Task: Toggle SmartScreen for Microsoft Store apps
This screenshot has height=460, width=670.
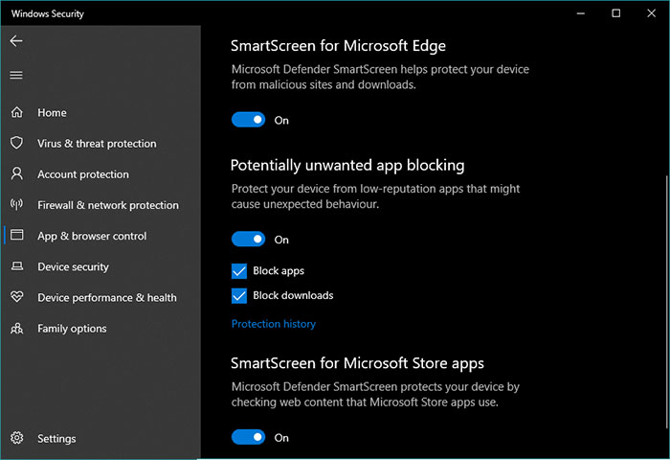Action: pyautogui.click(x=248, y=437)
